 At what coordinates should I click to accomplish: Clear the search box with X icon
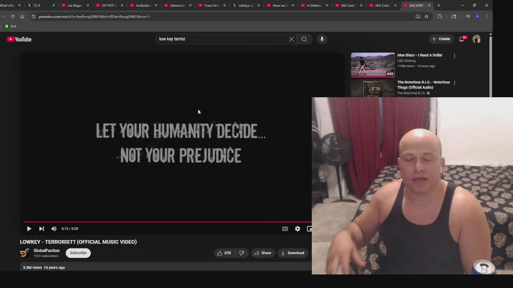pyautogui.click(x=291, y=39)
